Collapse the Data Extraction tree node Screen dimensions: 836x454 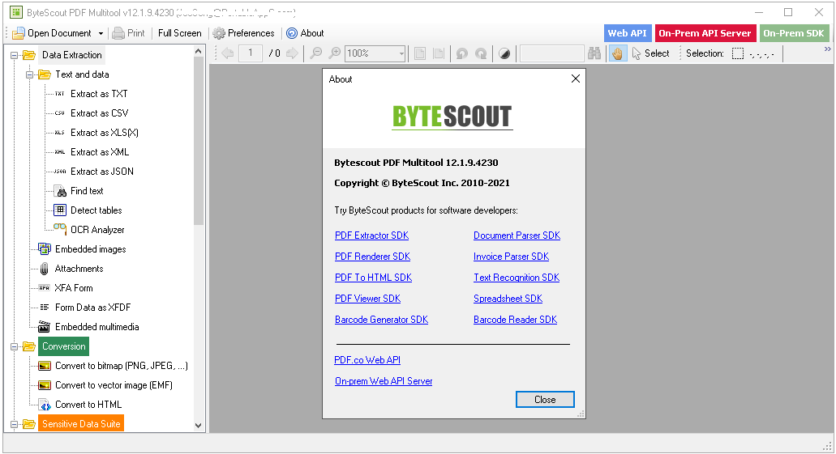pos(15,55)
